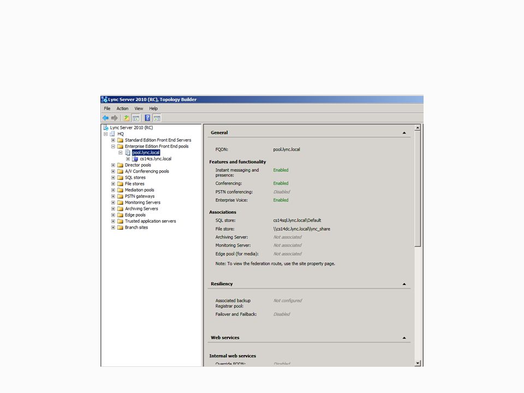Click the Topology Builder title bar icon
Screen dimensions: 524x393
click(x=104, y=99)
